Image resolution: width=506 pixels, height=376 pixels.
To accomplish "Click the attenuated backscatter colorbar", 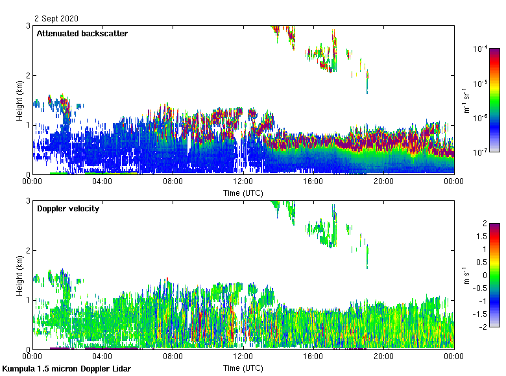I will tap(494, 100).
